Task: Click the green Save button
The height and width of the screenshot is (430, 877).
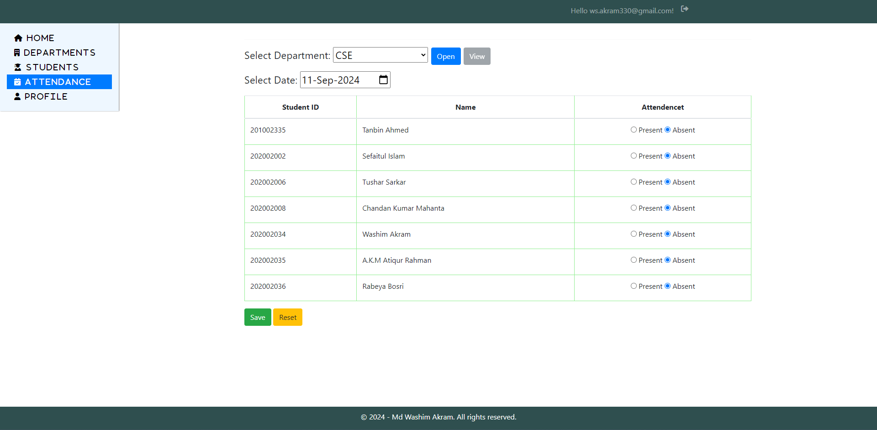Action: point(258,317)
